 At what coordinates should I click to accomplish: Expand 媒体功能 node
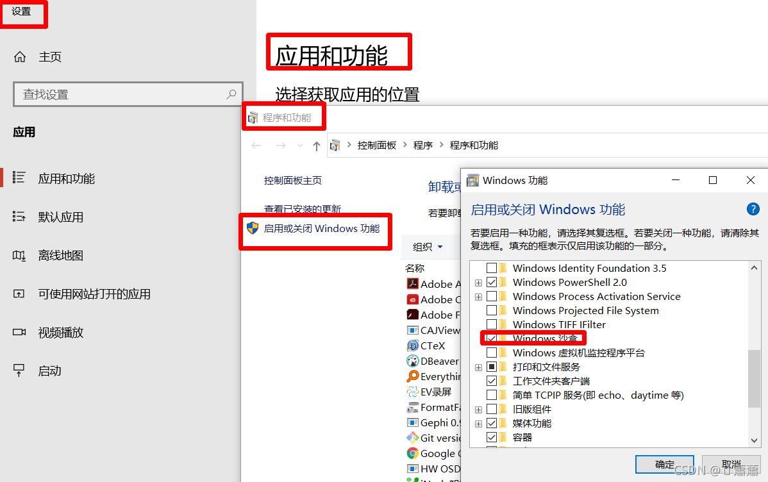(478, 424)
